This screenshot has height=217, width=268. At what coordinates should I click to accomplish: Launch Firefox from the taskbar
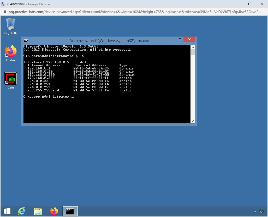click(54, 211)
